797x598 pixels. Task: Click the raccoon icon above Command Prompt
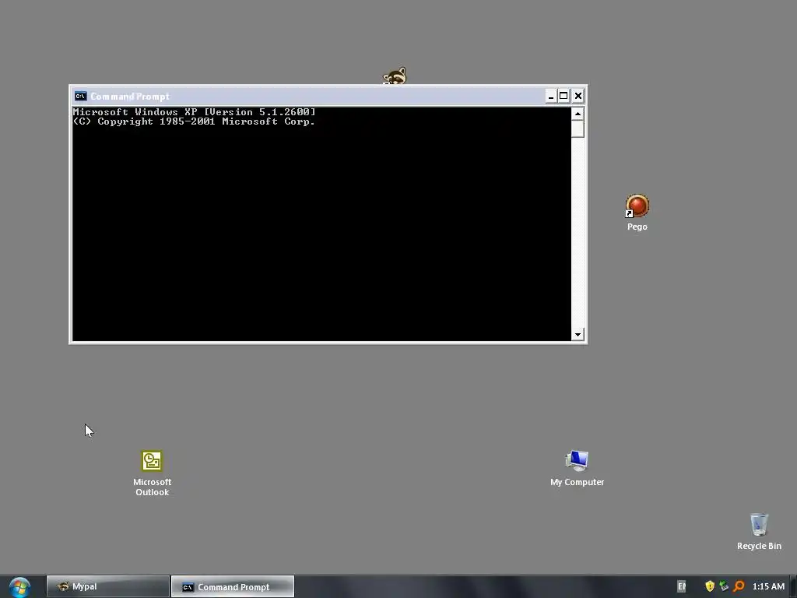(395, 76)
